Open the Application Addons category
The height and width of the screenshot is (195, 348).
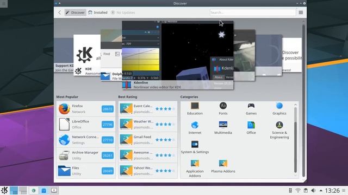click(x=195, y=168)
